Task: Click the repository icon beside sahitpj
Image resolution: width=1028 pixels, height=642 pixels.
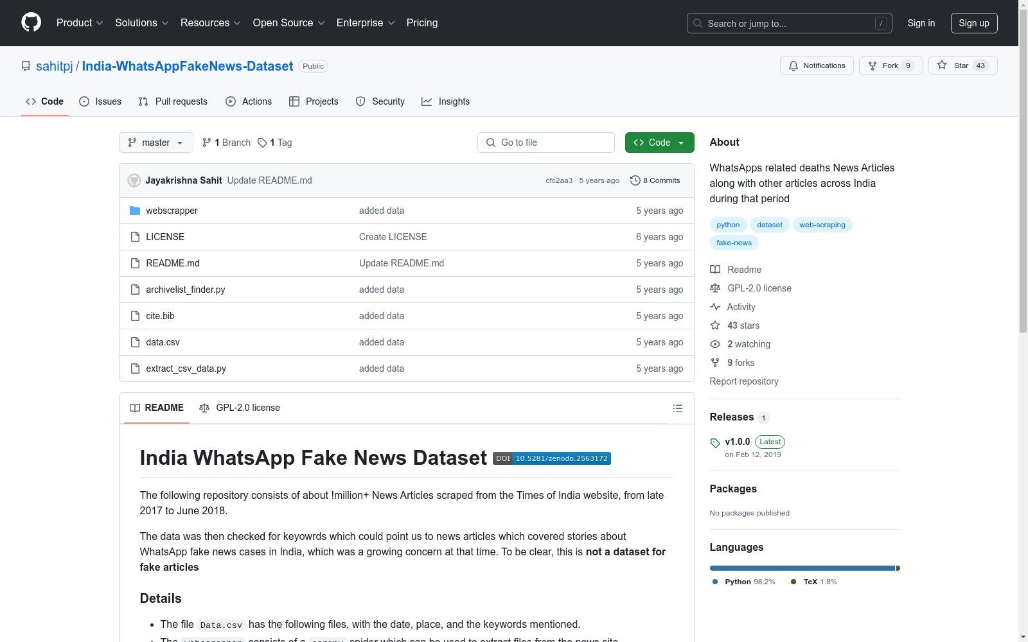Action: point(26,66)
